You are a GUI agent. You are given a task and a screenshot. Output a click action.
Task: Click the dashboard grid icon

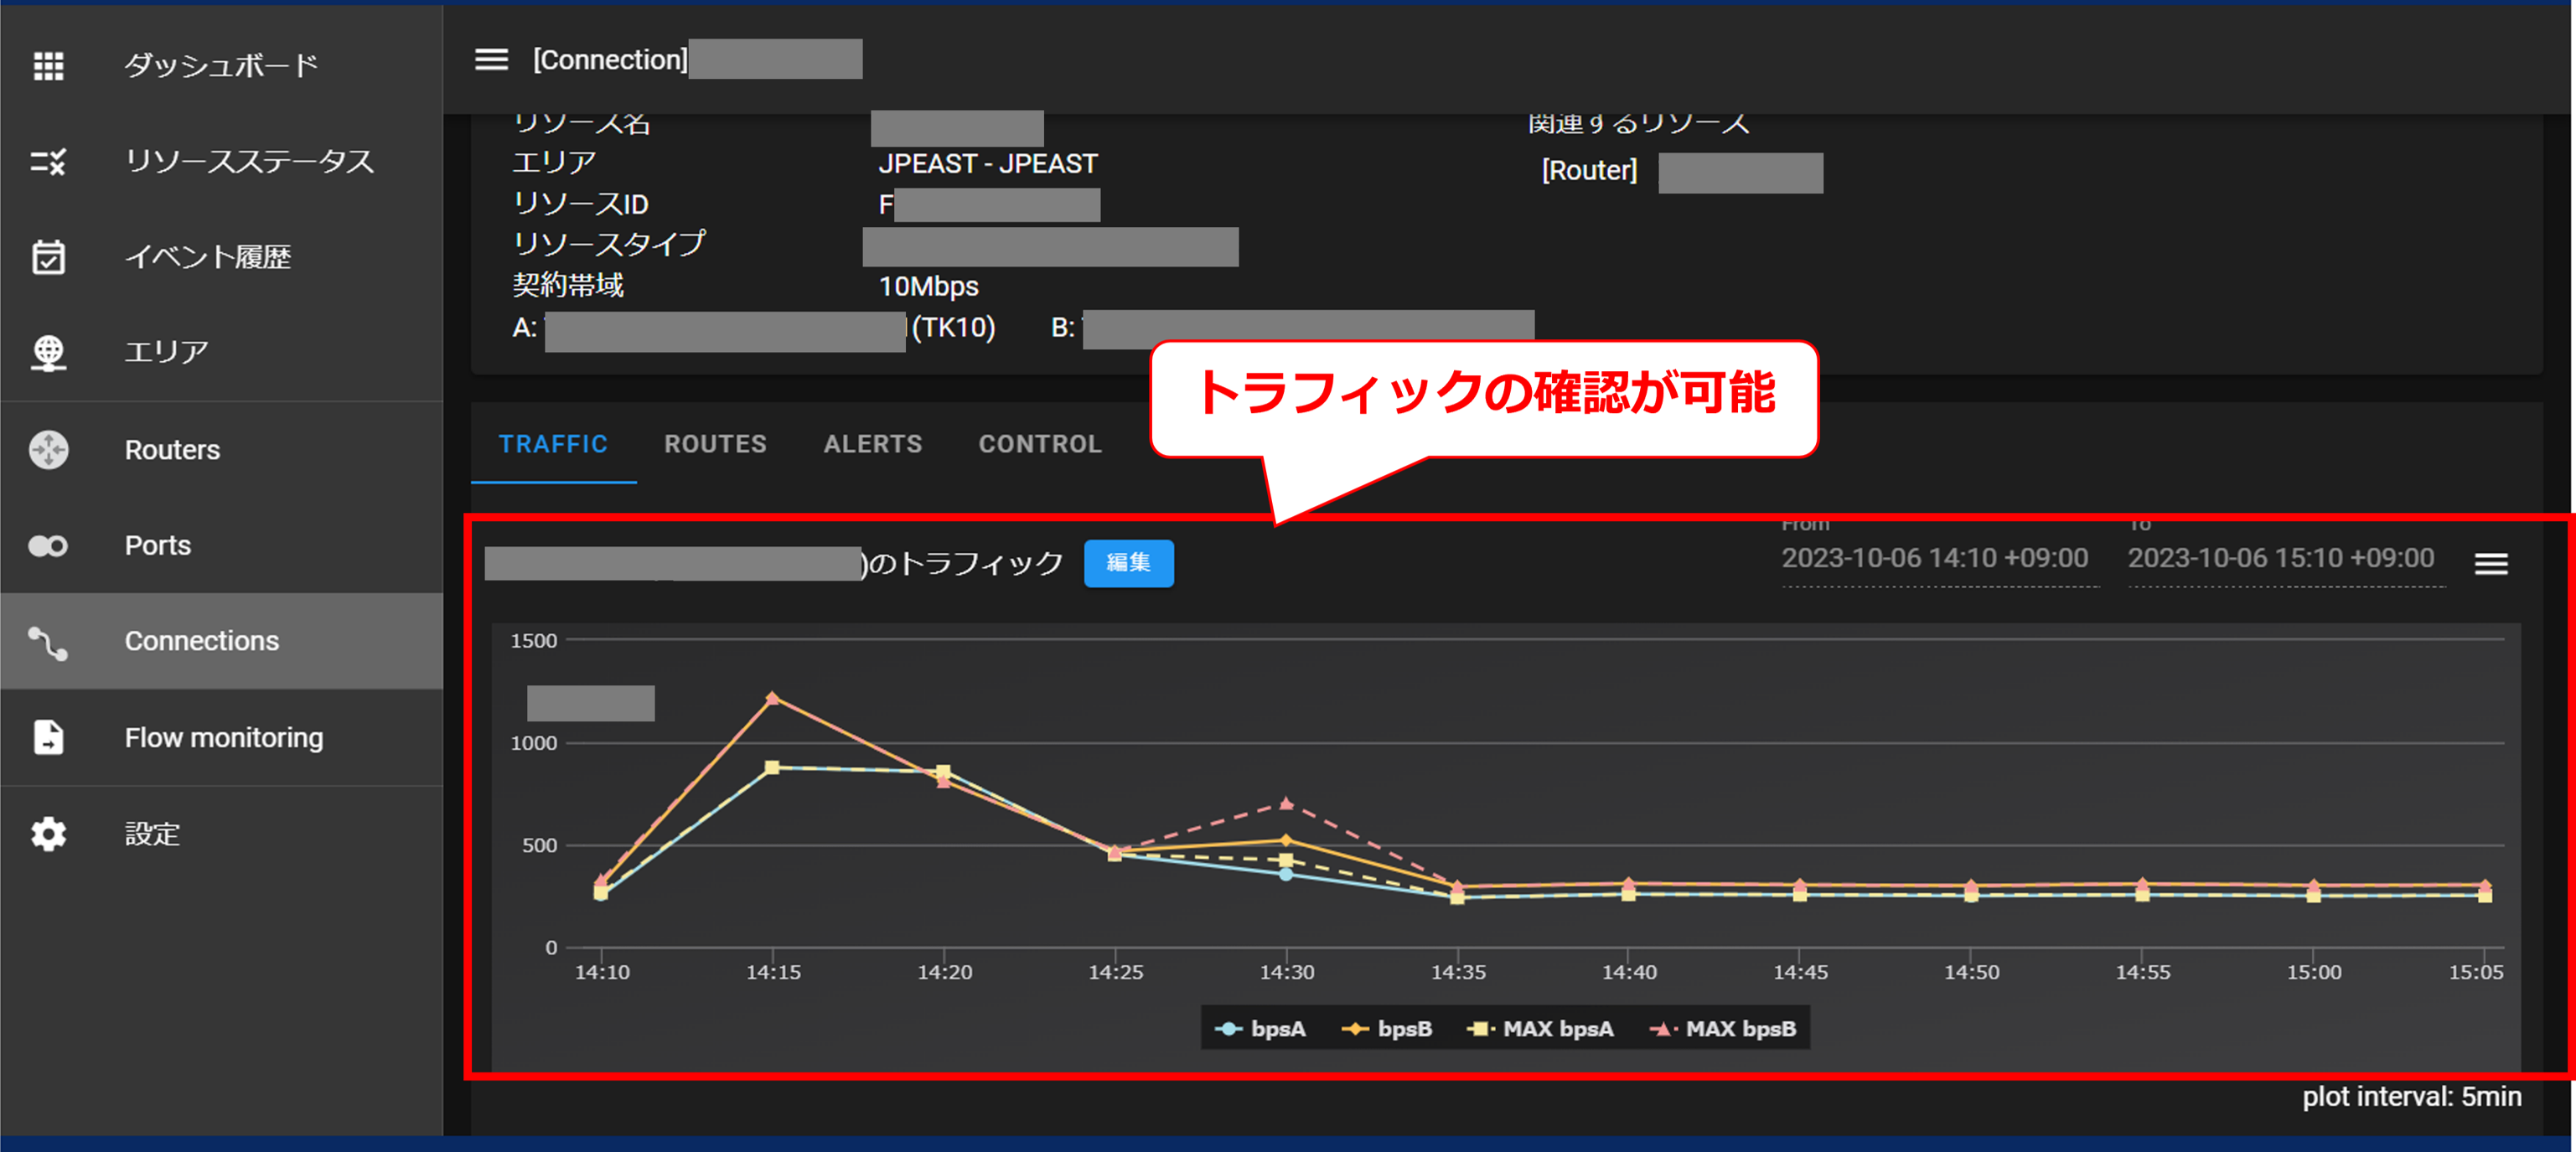click(48, 66)
